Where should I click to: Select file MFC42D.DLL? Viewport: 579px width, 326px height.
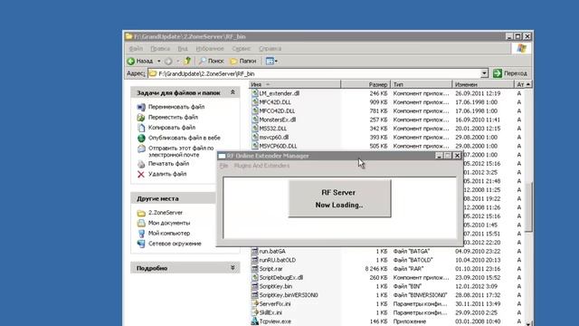pos(275,102)
